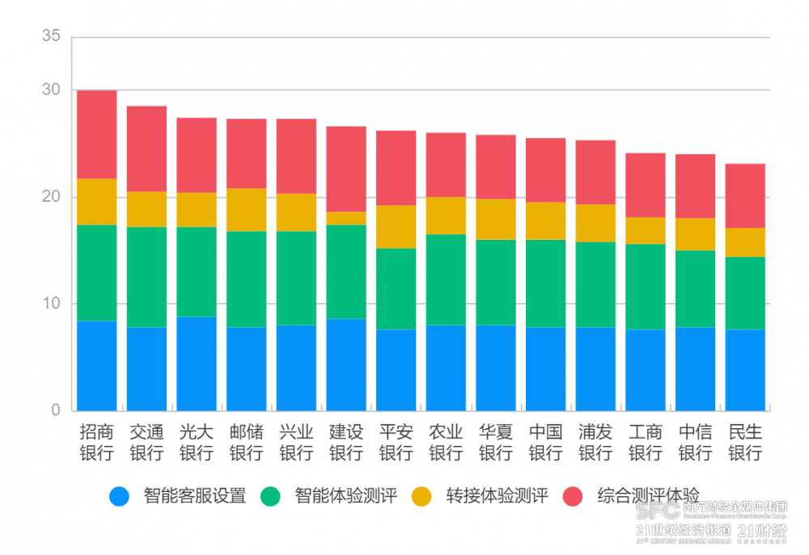Select the 平安银行 axis label
The image size is (809, 555).
point(396,442)
